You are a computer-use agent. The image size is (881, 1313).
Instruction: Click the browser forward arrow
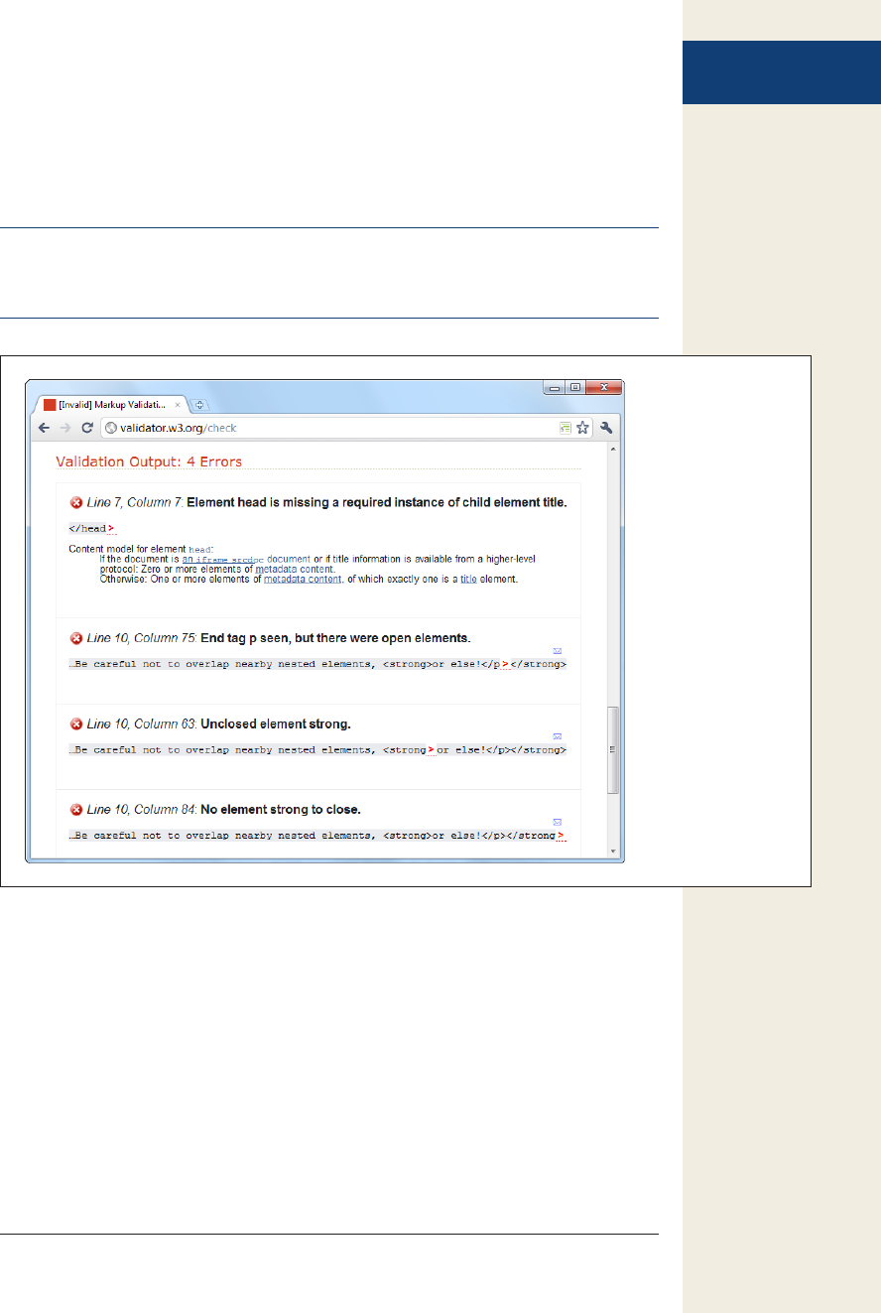tap(65, 428)
